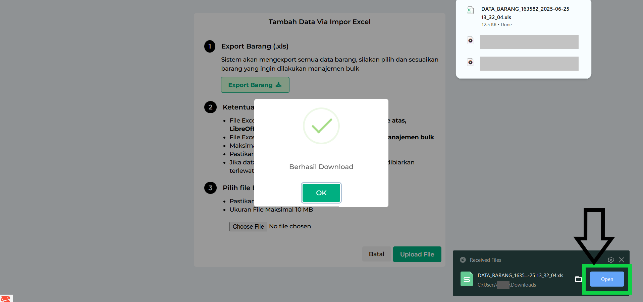Select the first greyed-out download entry
643x302 pixels.
point(529,42)
